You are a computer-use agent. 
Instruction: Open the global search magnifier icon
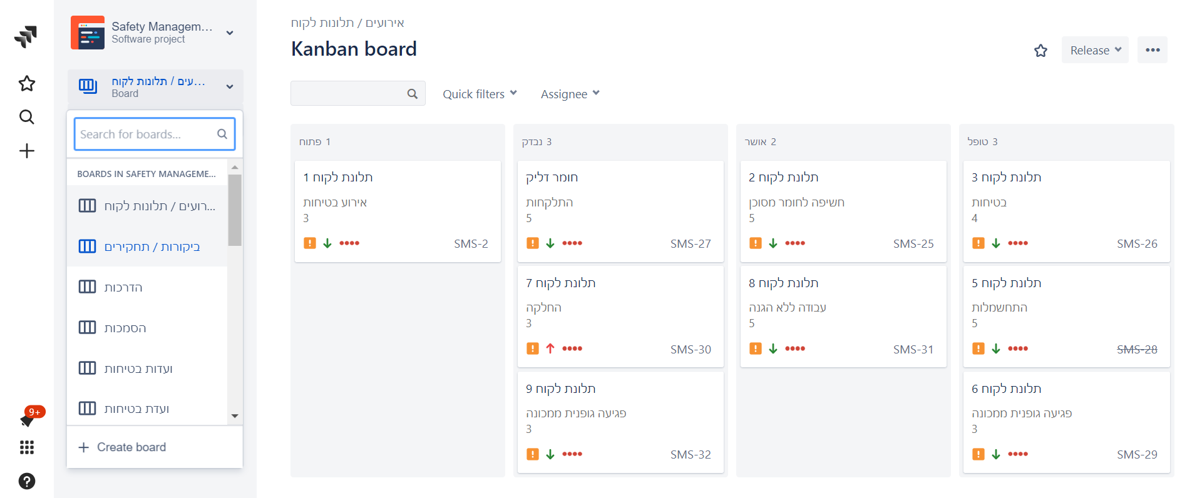pos(26,117)
